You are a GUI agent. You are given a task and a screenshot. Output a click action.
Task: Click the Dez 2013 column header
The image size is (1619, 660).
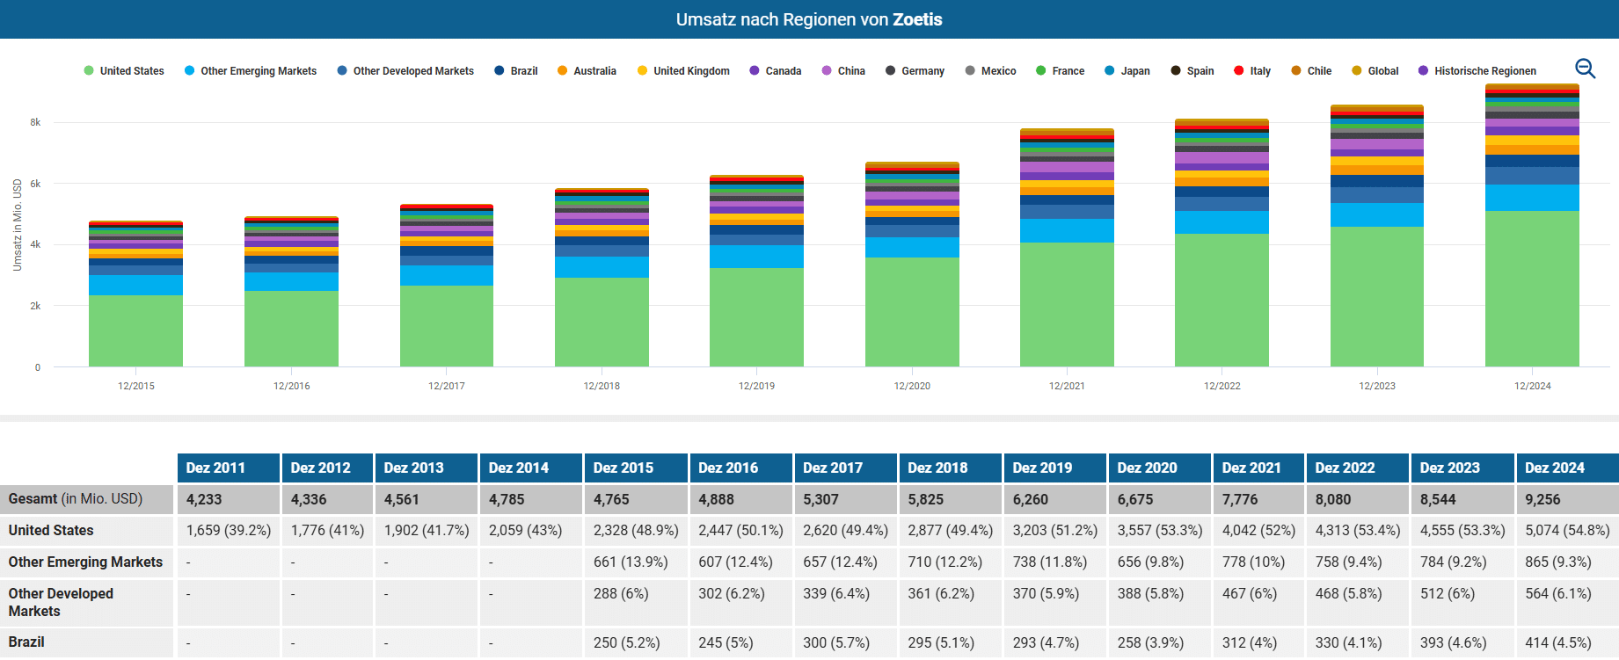click(x=427, y=468)
